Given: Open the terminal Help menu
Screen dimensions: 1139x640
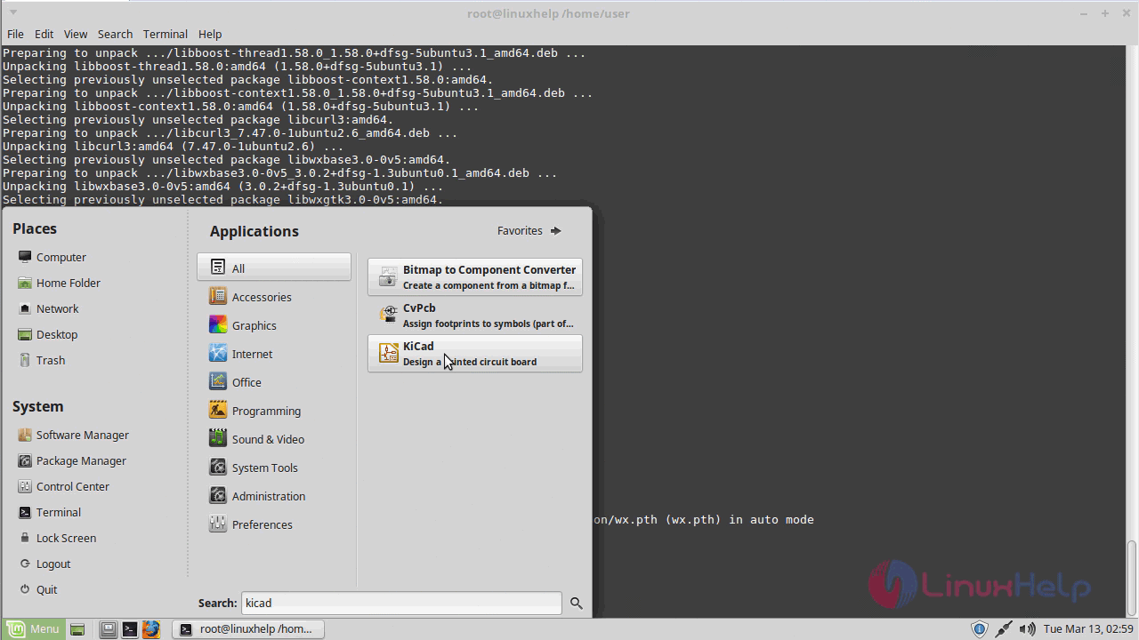Looking at the screenshot, I should coord(210,34).
